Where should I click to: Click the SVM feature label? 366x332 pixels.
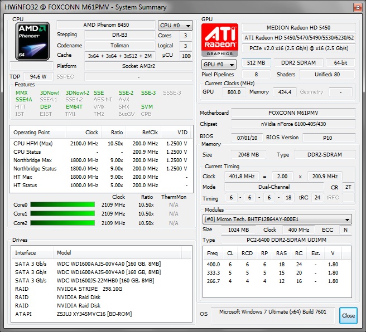tap(147, 107)
